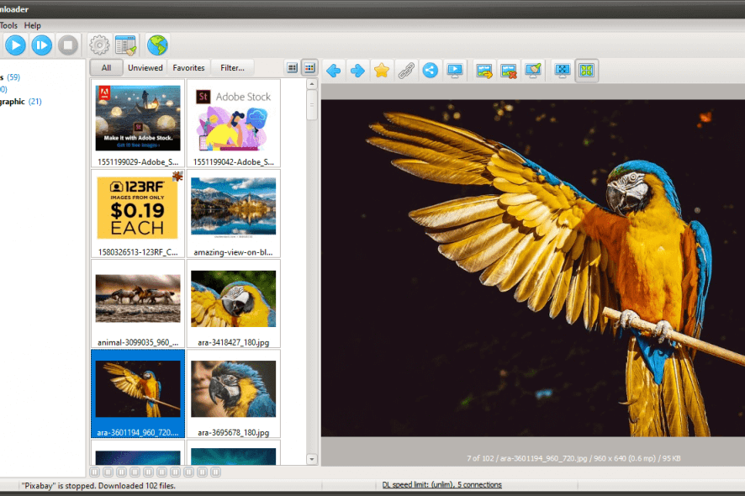Switch to the Unviewed tab
Screen dimensions: 745x496
pyautogui.click(x=145, y=68)
